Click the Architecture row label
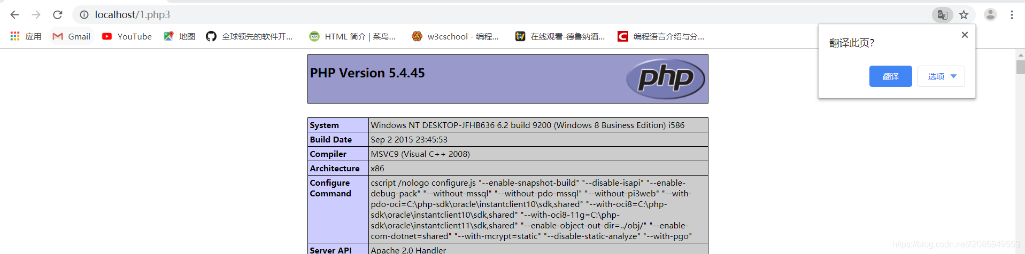1025x254 pixels. pyautogui.click(x=335, y=168)
